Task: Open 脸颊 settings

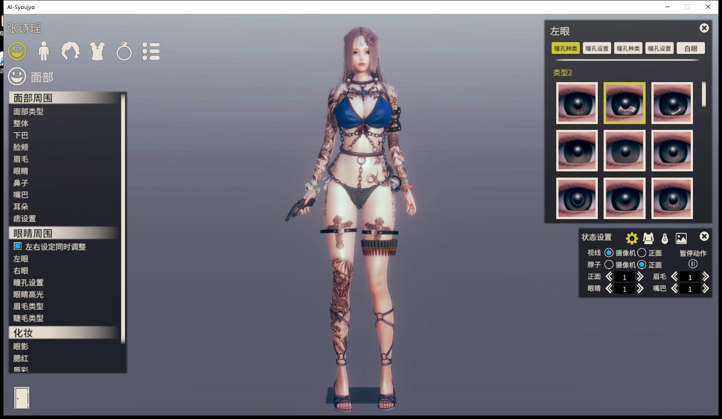Action: pyautogui.click(x=21, y=147)
